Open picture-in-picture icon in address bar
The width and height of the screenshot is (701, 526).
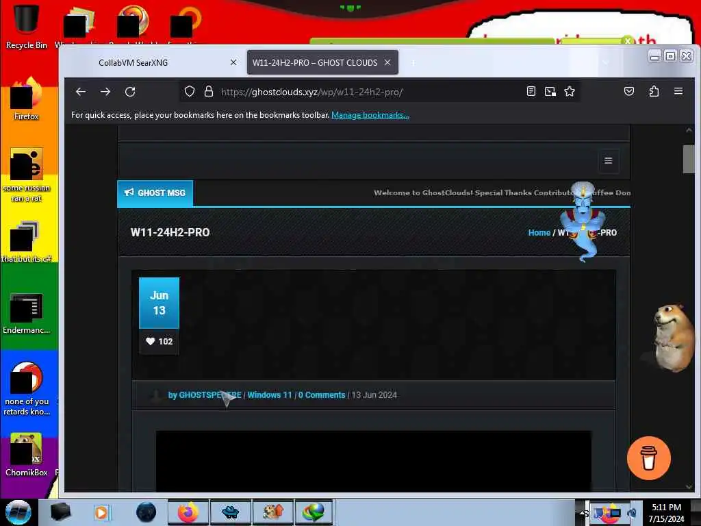click(x=550, y=91)
